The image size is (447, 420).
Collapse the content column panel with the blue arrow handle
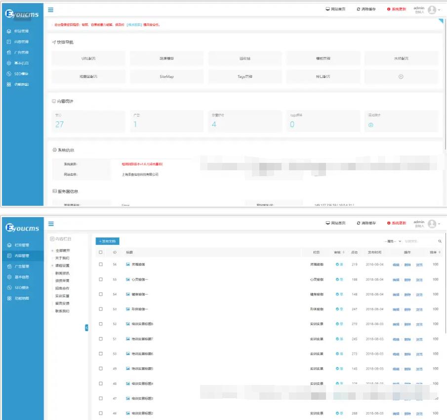(87, 327)
